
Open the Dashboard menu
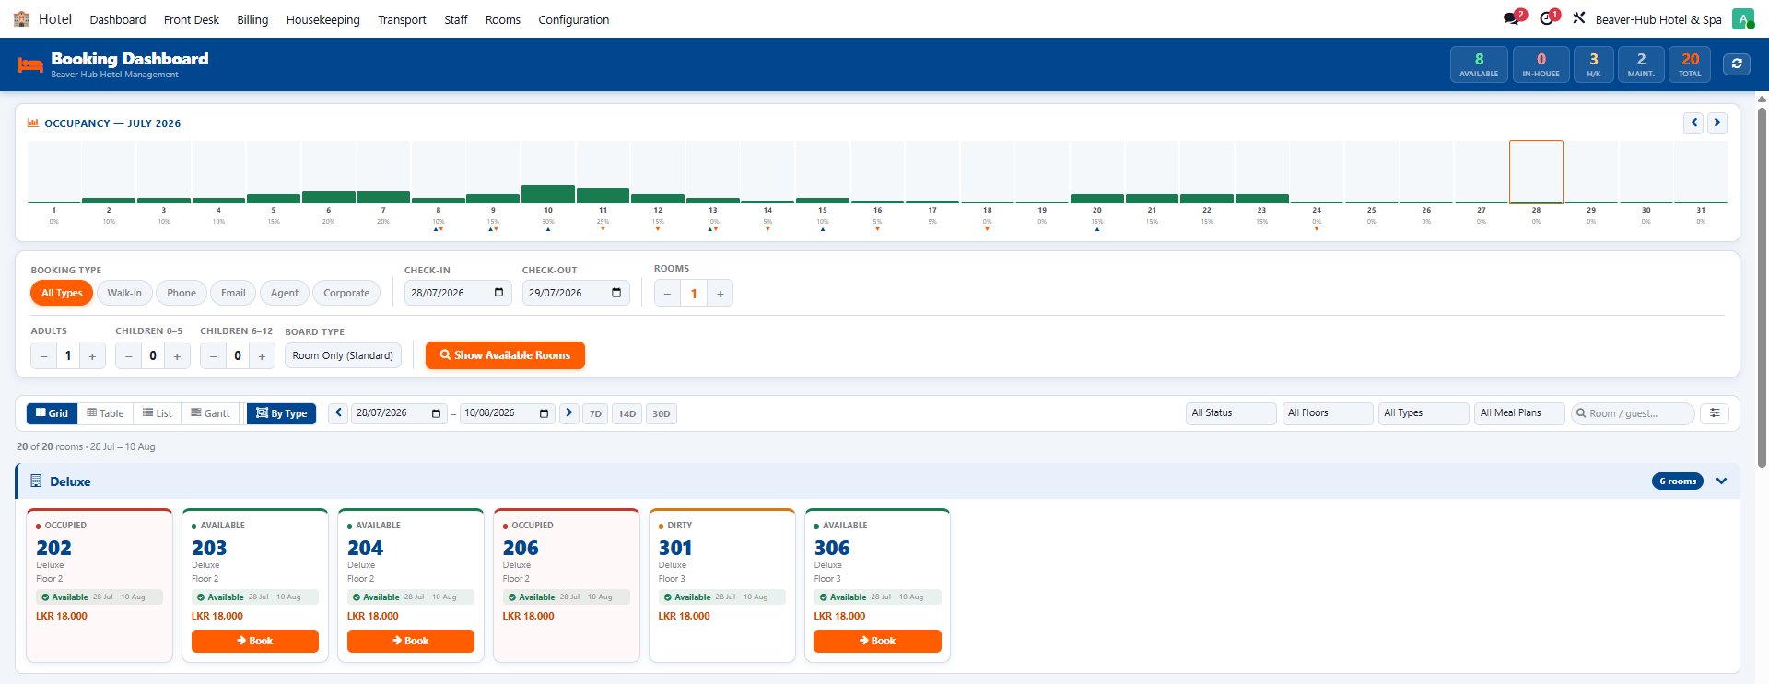118,19
